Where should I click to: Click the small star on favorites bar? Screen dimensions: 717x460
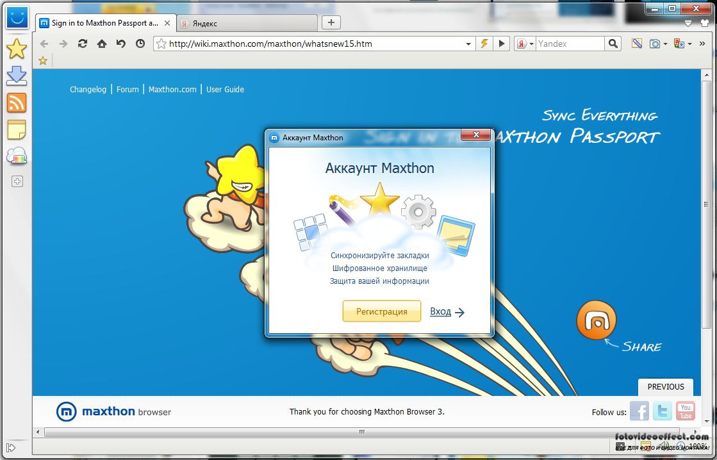point(43,60)
